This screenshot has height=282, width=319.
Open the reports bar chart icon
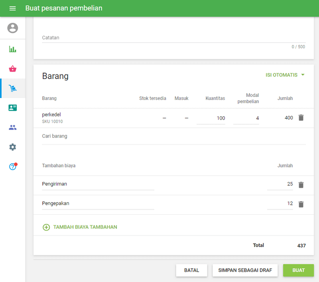click(13, 49)
